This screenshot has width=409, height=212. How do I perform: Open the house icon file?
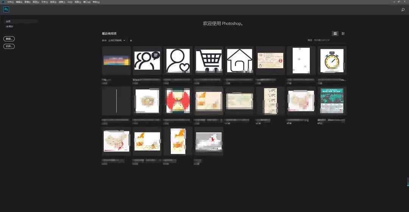pos(239,61)
